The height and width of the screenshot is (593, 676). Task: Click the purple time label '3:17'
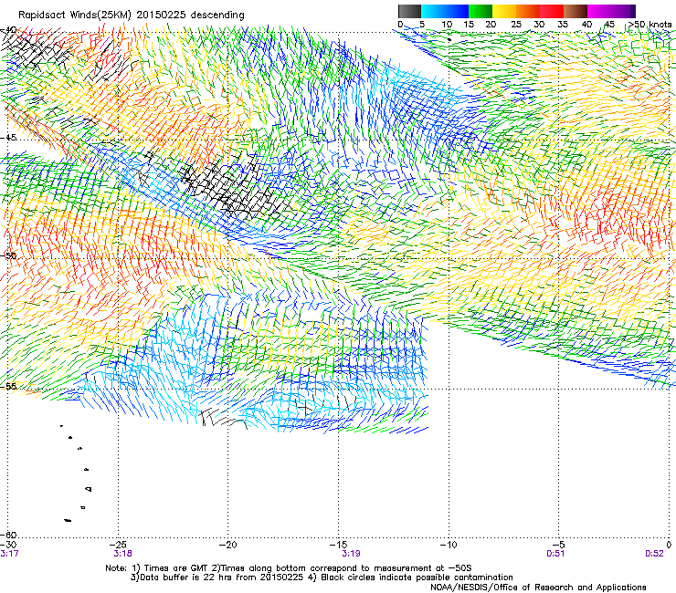tap(9, 554)
